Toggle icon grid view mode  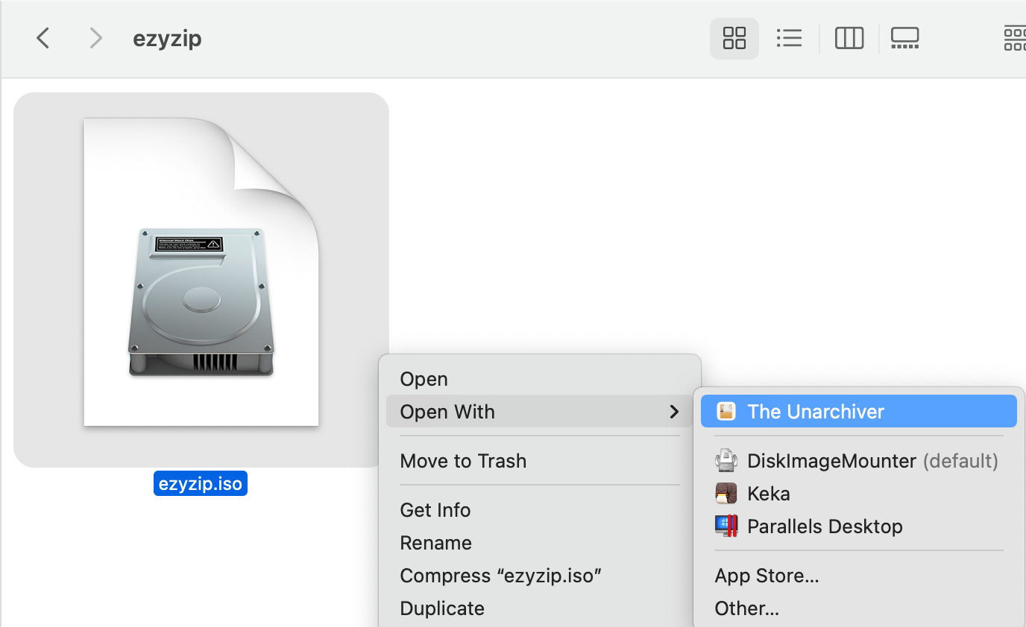[x=734, y=37]
